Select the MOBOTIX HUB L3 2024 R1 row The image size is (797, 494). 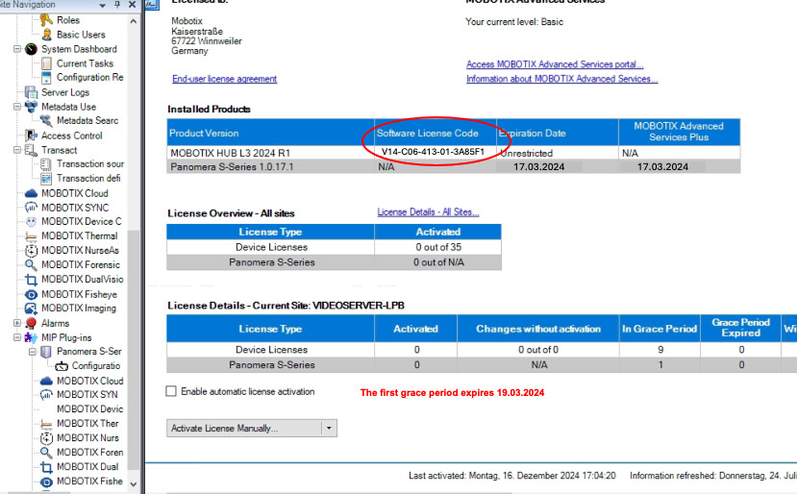coord(454,153)
